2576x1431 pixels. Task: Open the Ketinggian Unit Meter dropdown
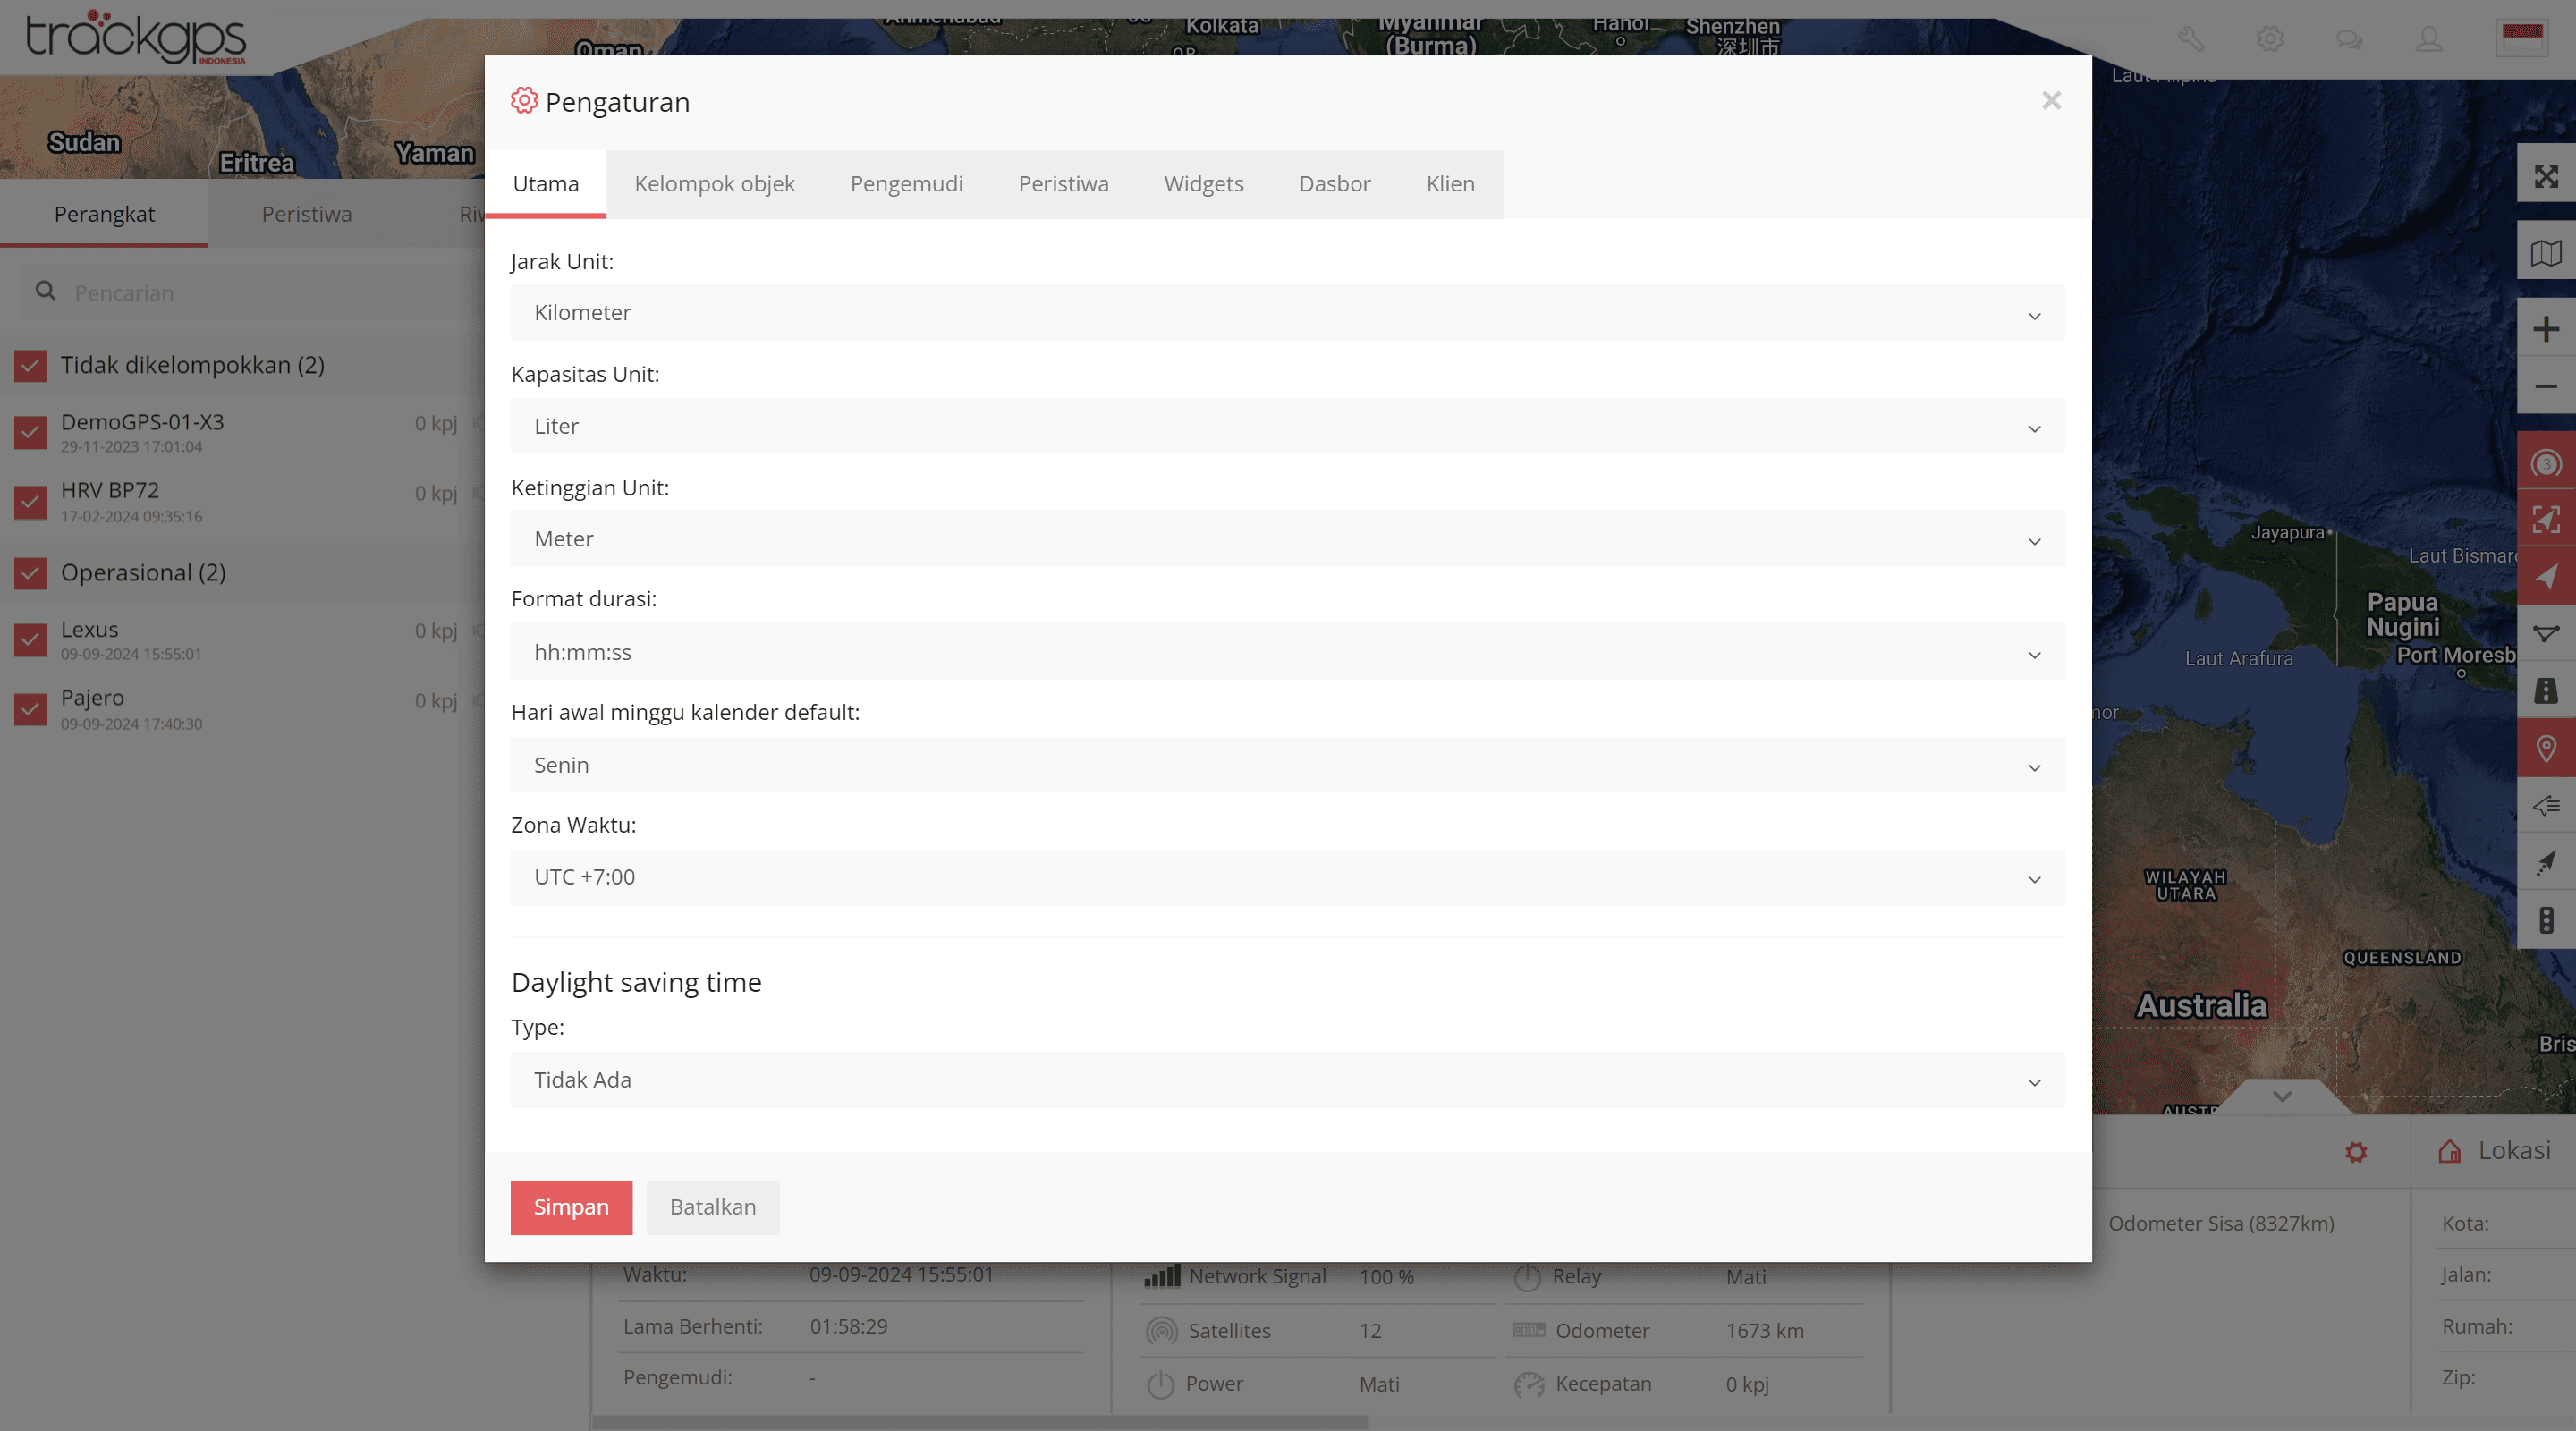click(1287, 539)
